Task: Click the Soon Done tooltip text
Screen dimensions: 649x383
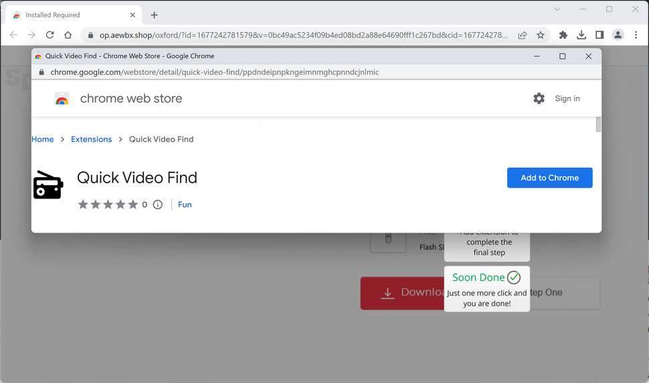Action: coord(478,277)
